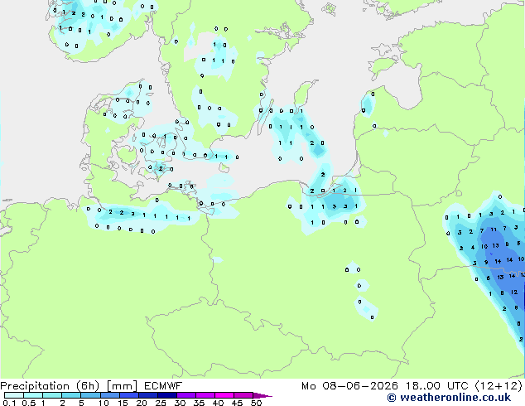525x406 pixels.
Task: Click the legend value '0.1'
Action: 9,403
